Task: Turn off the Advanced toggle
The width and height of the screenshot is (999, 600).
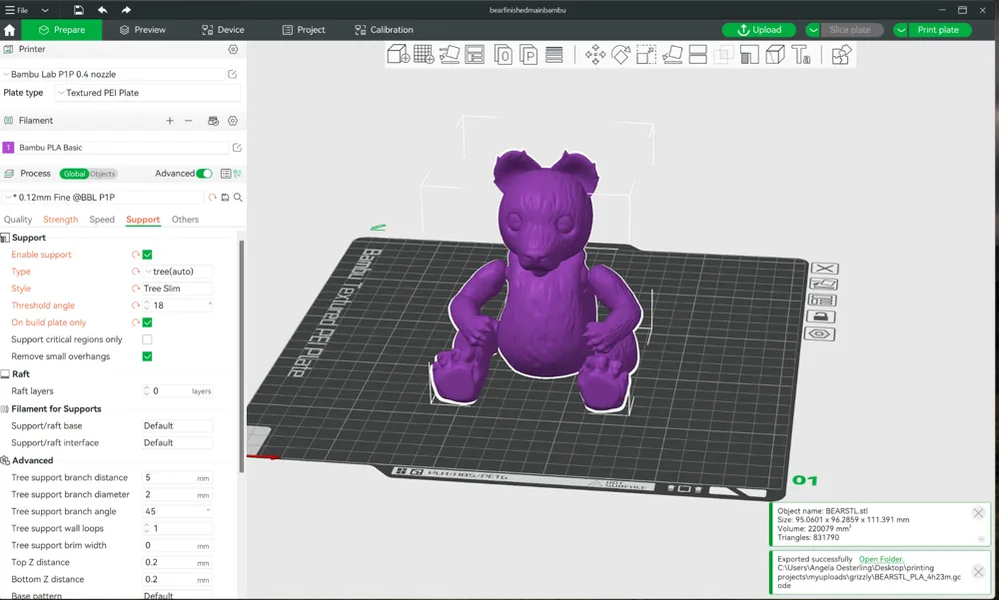Action: coord(204,174)
